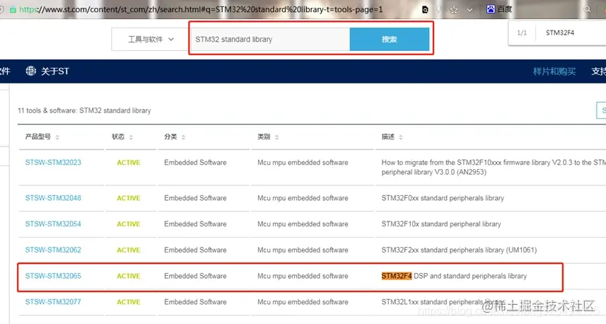Click Embedded Software in STSW-STM32048 row

point(195,198)
